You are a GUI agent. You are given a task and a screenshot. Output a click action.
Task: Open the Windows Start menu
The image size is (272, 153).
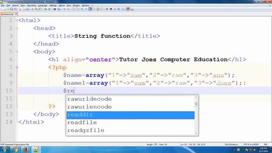coord(4,150)
